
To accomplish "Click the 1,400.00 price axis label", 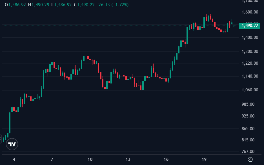I will click(x=250, y=37).
